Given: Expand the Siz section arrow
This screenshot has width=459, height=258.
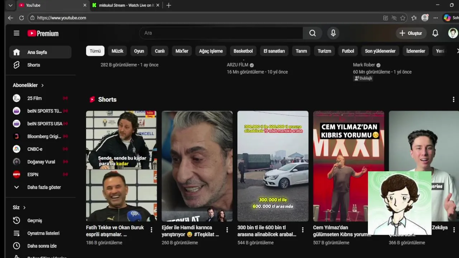Looking at the screenshot, I should (24, 207).
